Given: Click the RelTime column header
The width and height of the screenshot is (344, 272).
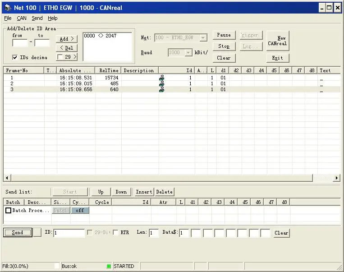Looking at the screenshot, I should click(108, 70).
